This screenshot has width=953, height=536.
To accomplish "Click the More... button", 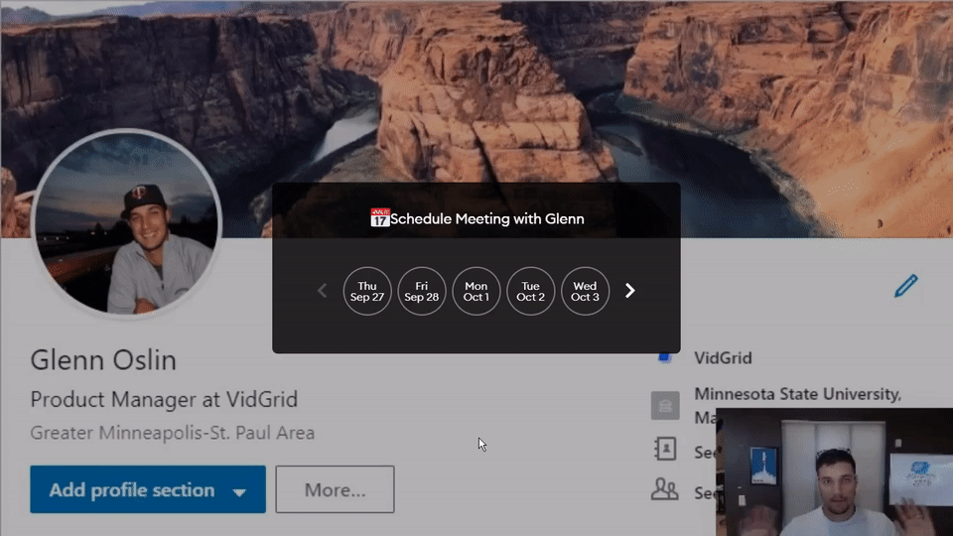I will click(x=335, y=489).
